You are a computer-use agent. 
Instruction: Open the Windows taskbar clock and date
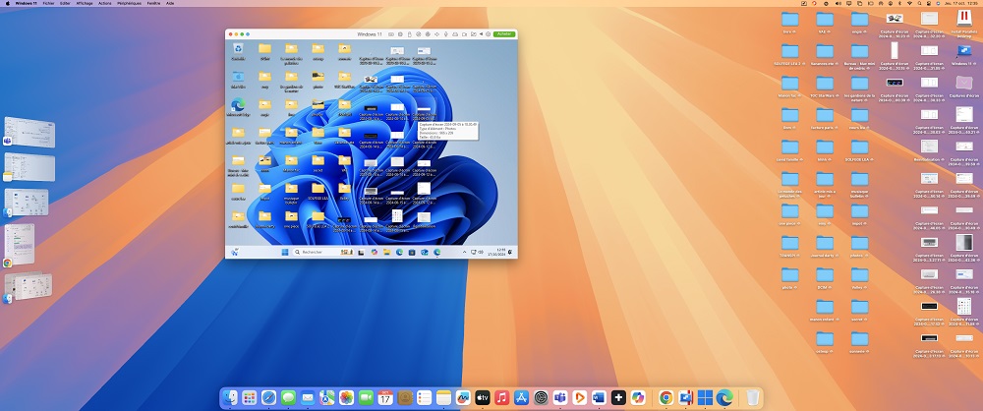(500, 253)
